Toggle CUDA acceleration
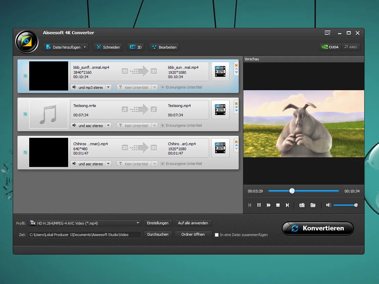Screen dimensions: 379x284 point(330,47)
